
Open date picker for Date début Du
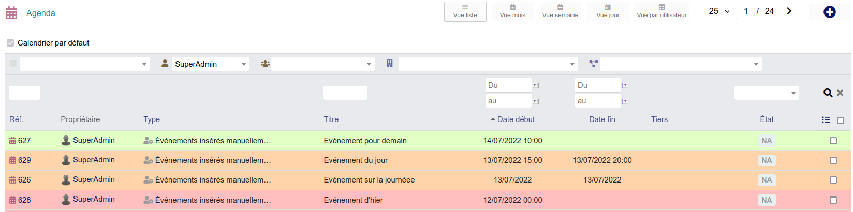pos(536,85)
